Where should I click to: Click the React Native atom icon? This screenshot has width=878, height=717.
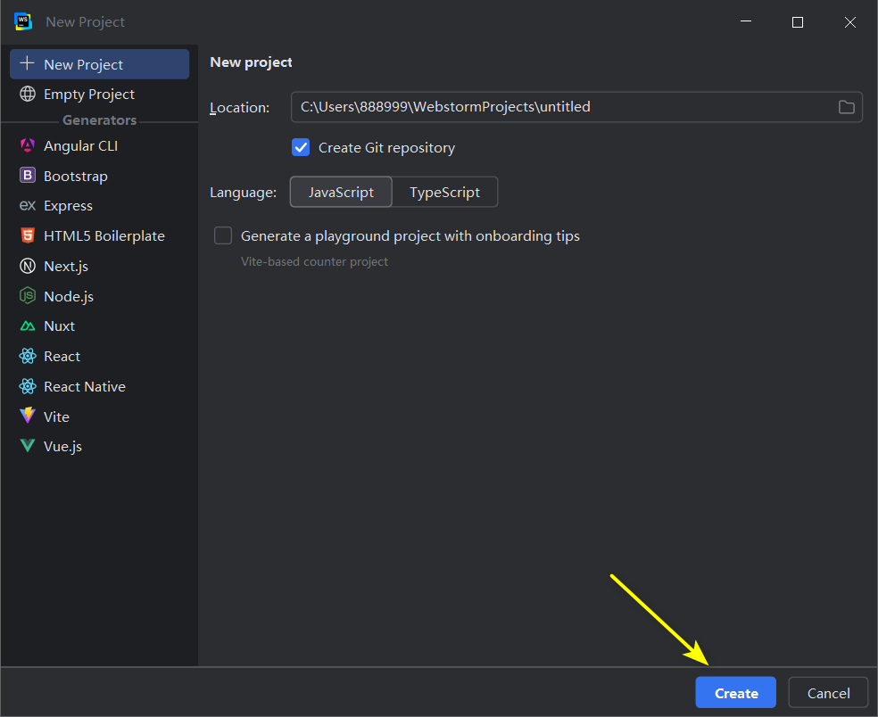pyautogui.click(x=28, y=386)
